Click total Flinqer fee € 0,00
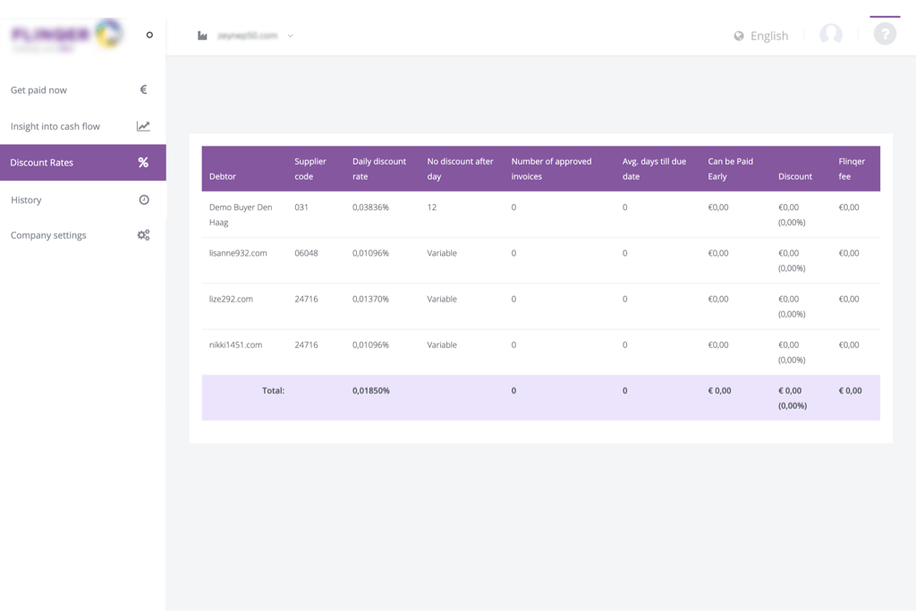916x611 pixels. point(850,391)
